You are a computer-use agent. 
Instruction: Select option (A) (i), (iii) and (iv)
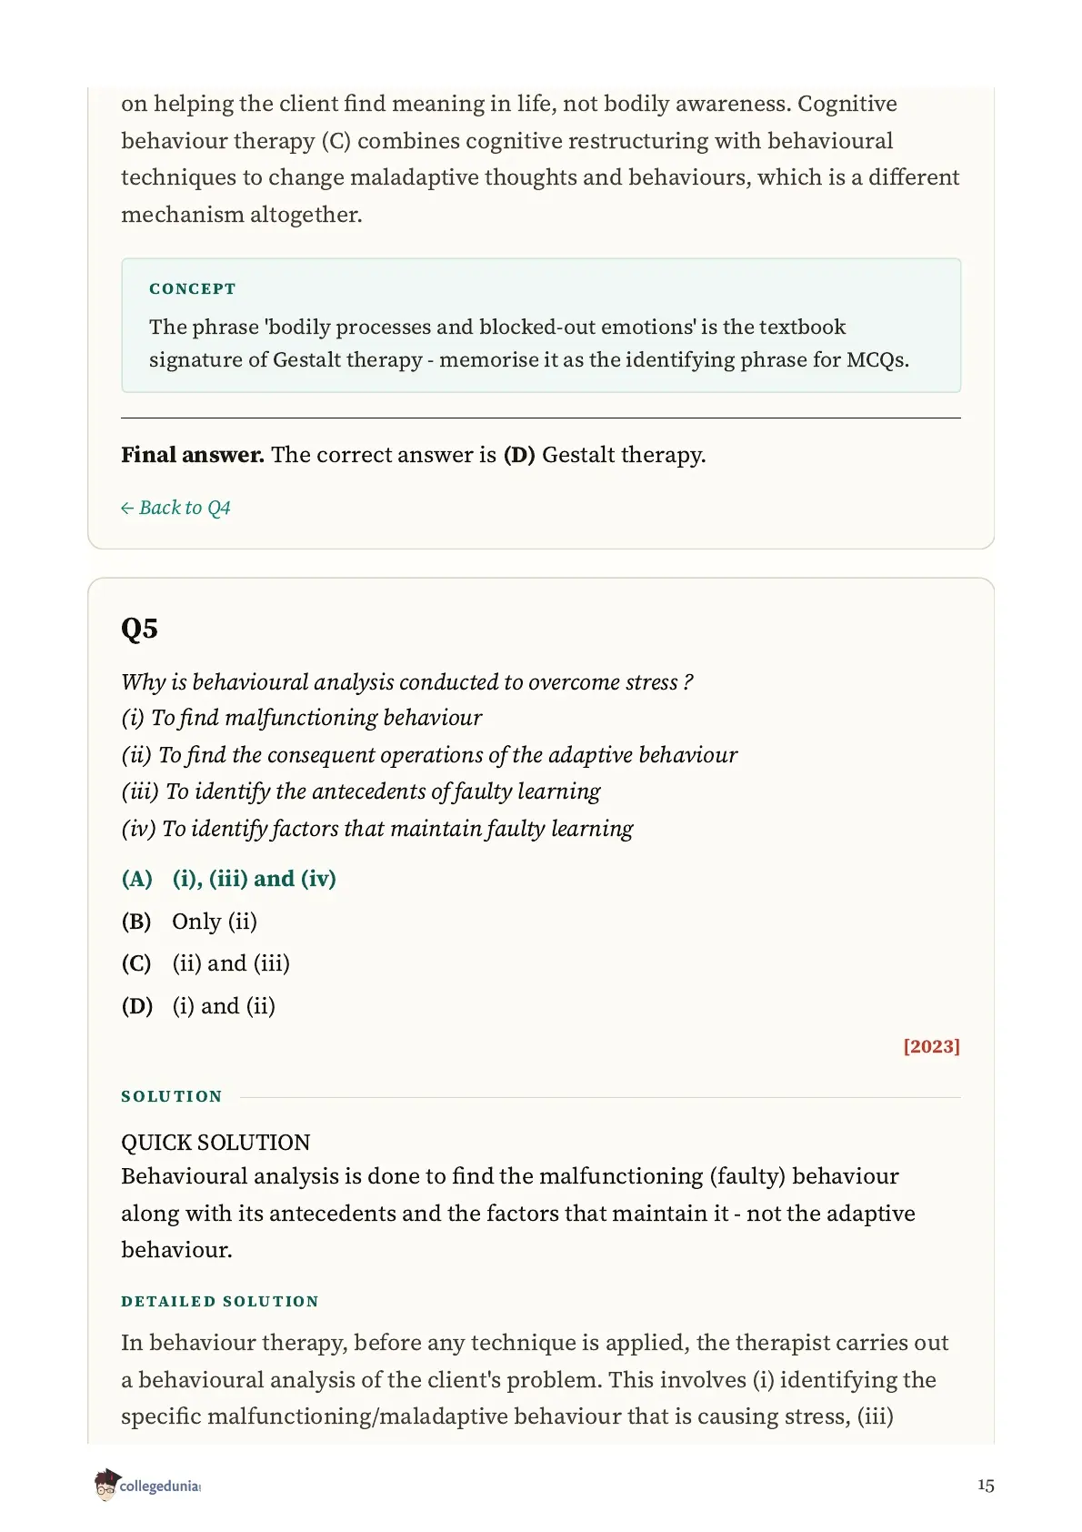(229, 879)
